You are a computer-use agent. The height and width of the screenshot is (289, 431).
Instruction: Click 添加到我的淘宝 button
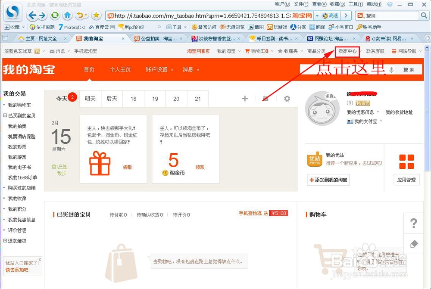tap(328, 180)
